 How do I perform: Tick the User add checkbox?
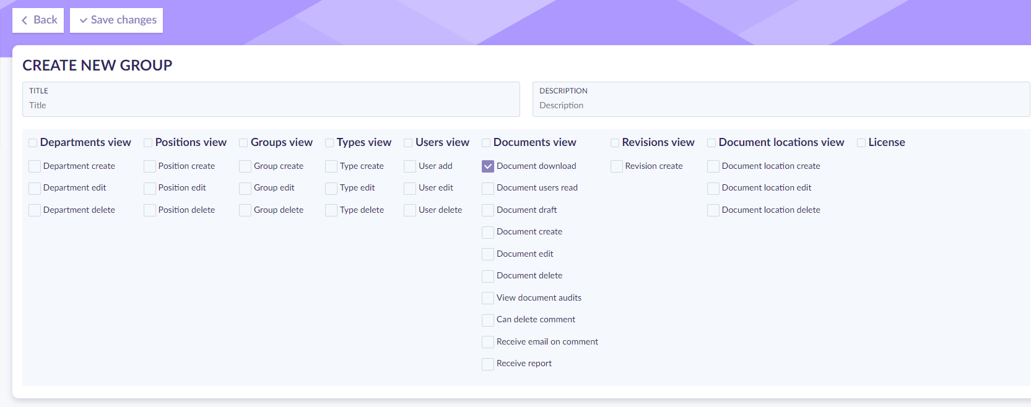pyautogui.click(x=410, y=166)
